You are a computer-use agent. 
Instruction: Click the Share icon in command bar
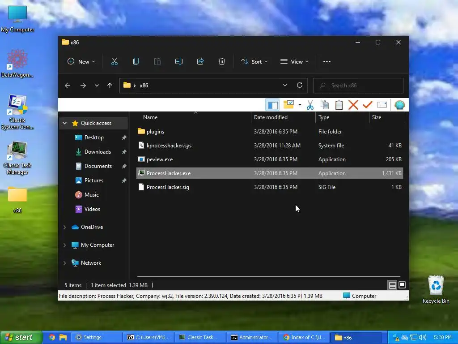(200, 62)
